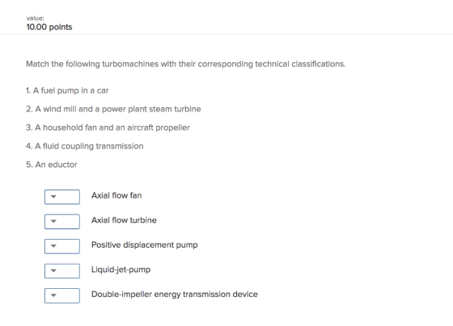Click item 4, A fluid coupling transmission
This screenshot has width=453, height=326.
(85, 146)
